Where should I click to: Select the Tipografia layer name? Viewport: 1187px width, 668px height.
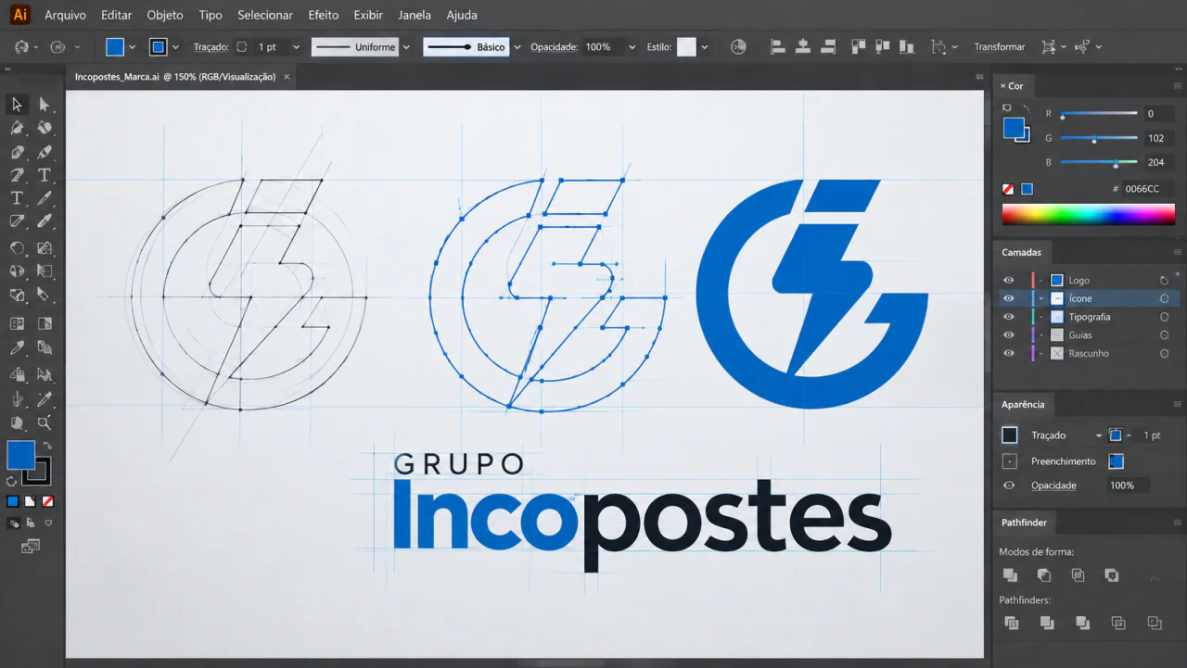1090,317
